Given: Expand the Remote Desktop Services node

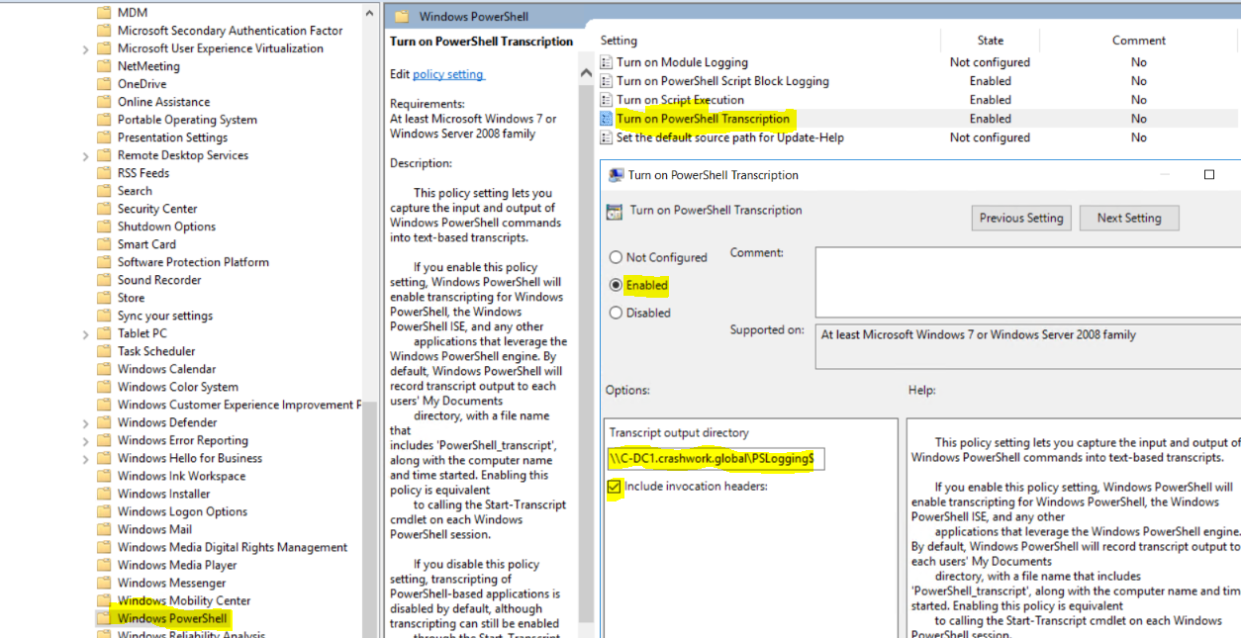Looking at the screenshot, I should [x=86, y=155].
